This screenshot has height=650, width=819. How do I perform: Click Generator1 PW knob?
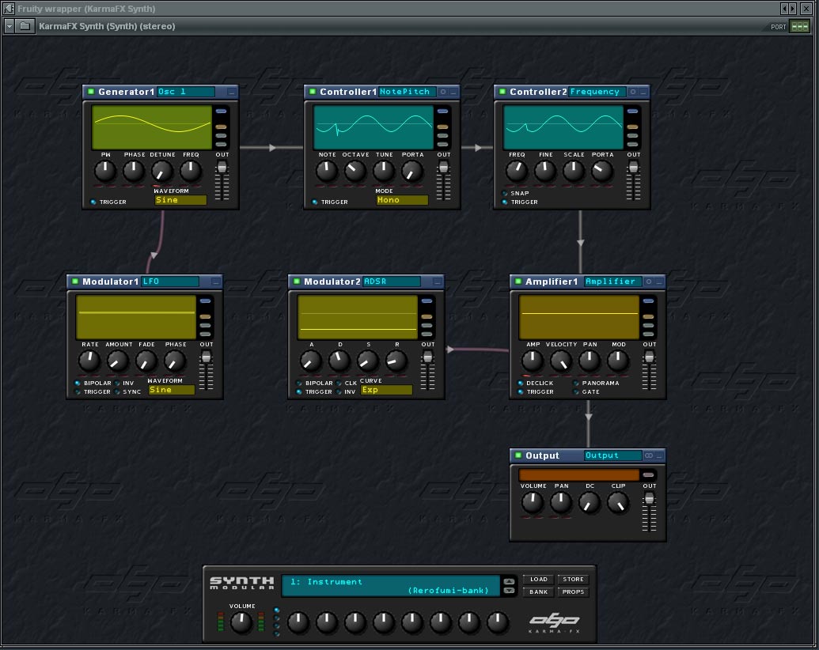point(105,172)
